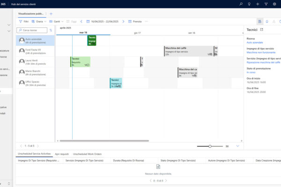Open the search magnifier in top bar
281x187 pixels.
241,4
